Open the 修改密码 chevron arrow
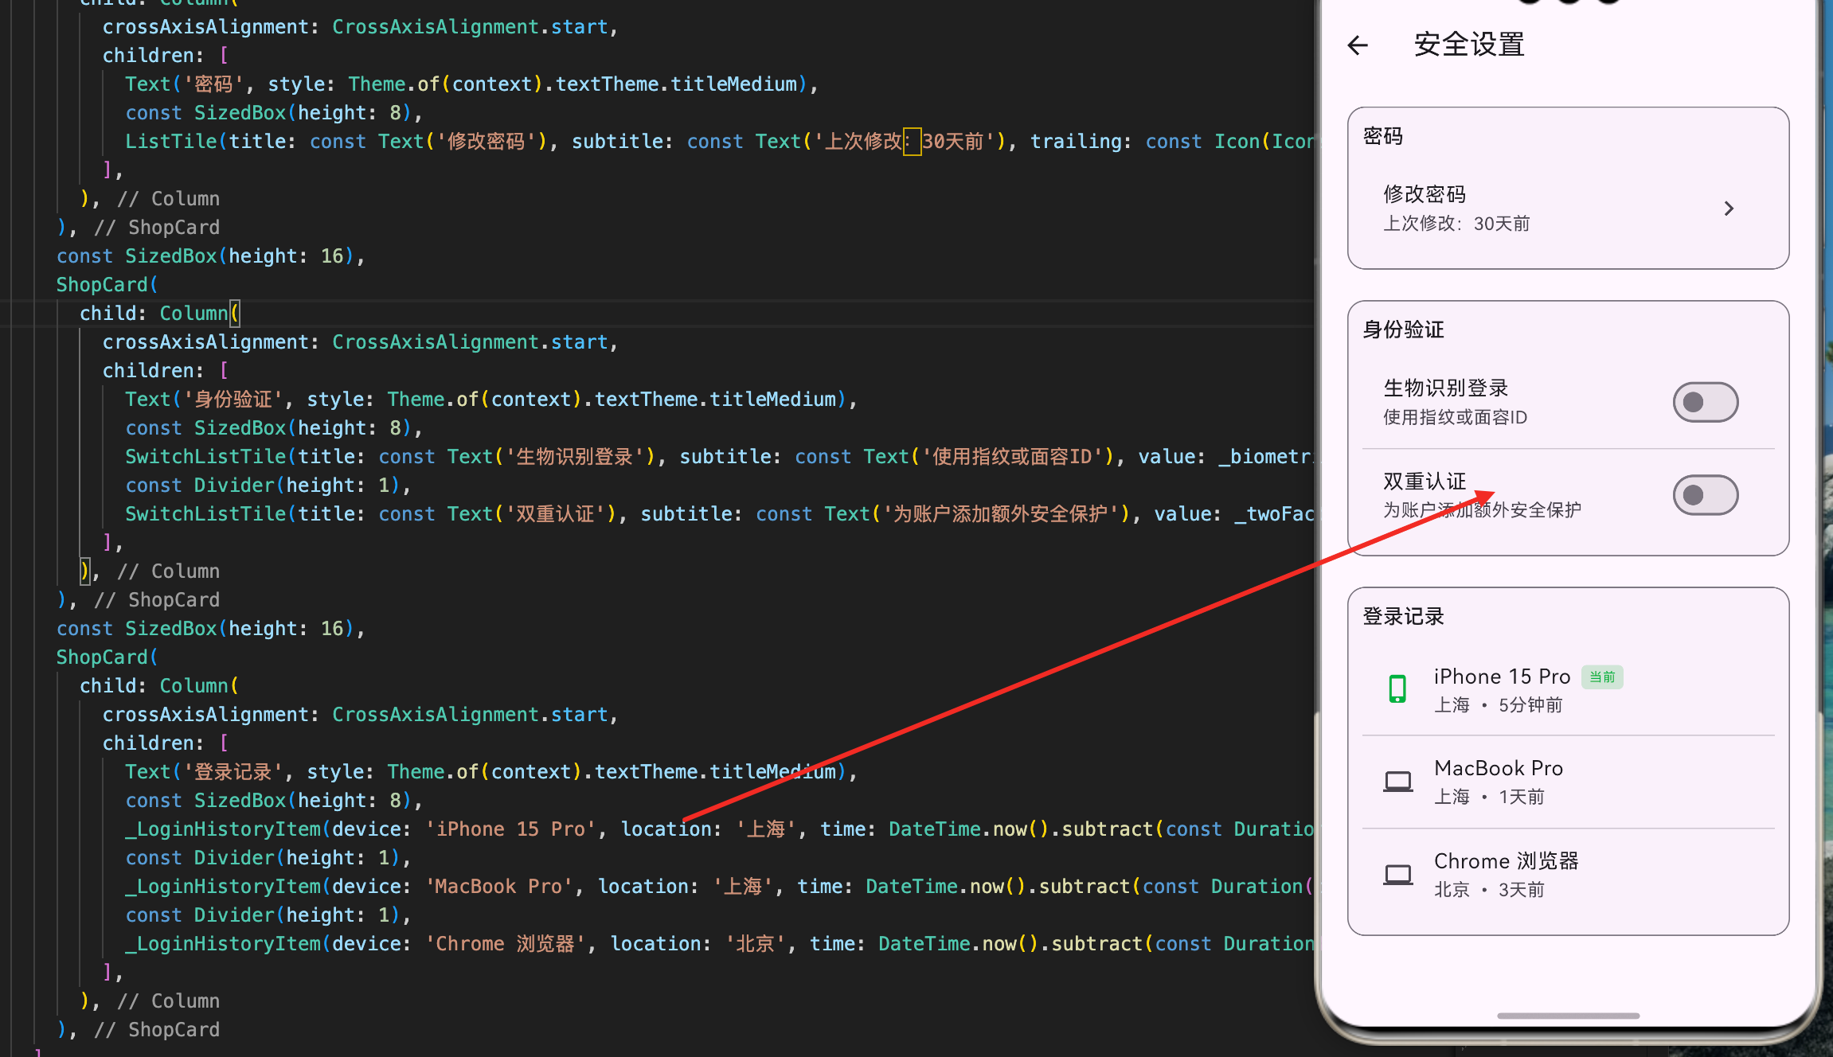The width and height of the screenshot is (1833, 1057). tap(1729, 209)
